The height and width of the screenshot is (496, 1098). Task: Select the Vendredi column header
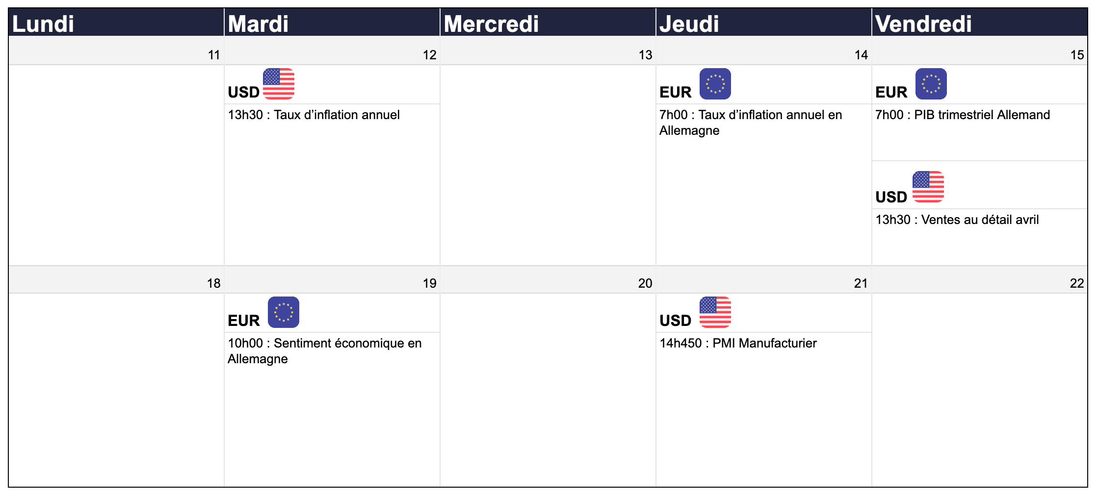tap(980, 23)
